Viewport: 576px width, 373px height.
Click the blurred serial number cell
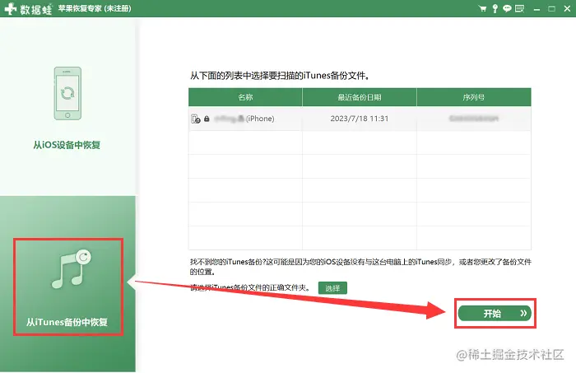pyautogui.click(x=474, y=119)
